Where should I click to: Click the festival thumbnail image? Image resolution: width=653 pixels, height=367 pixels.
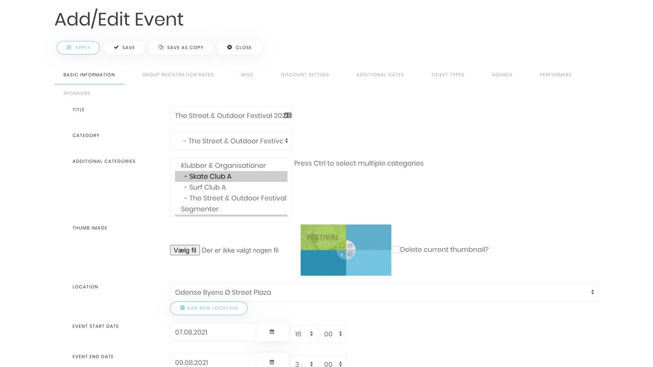[x=346, y=250]
